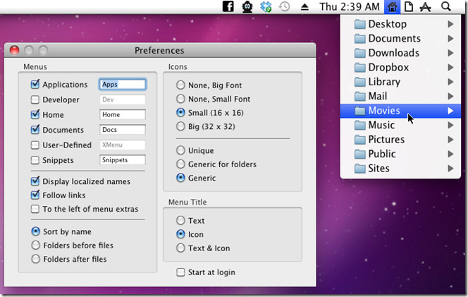468x297 pixels.
Task: Click the Dropbox folder icon in list
Action: (360, 68)
